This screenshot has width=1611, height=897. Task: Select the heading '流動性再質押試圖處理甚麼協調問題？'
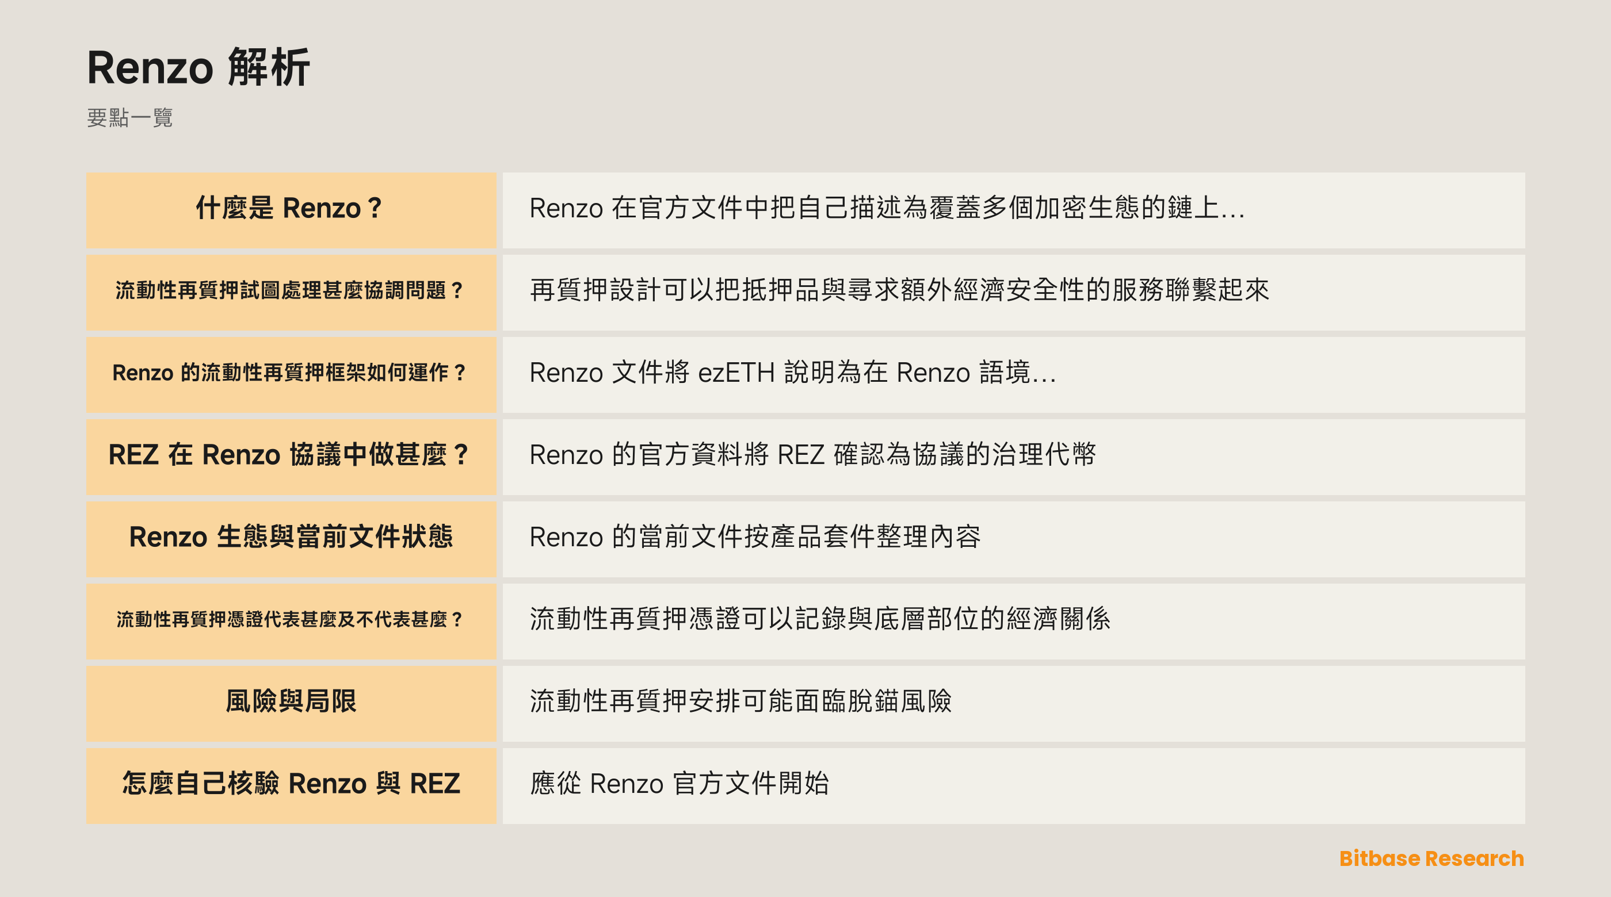[x=290, y=291]
